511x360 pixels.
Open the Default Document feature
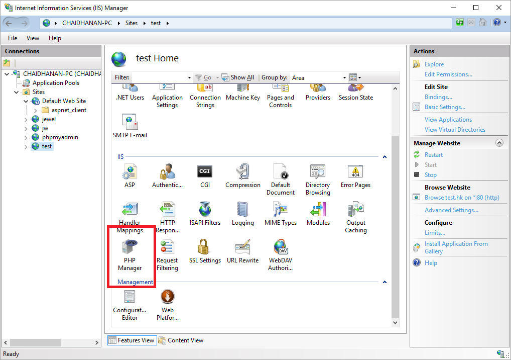pos(281,180)
